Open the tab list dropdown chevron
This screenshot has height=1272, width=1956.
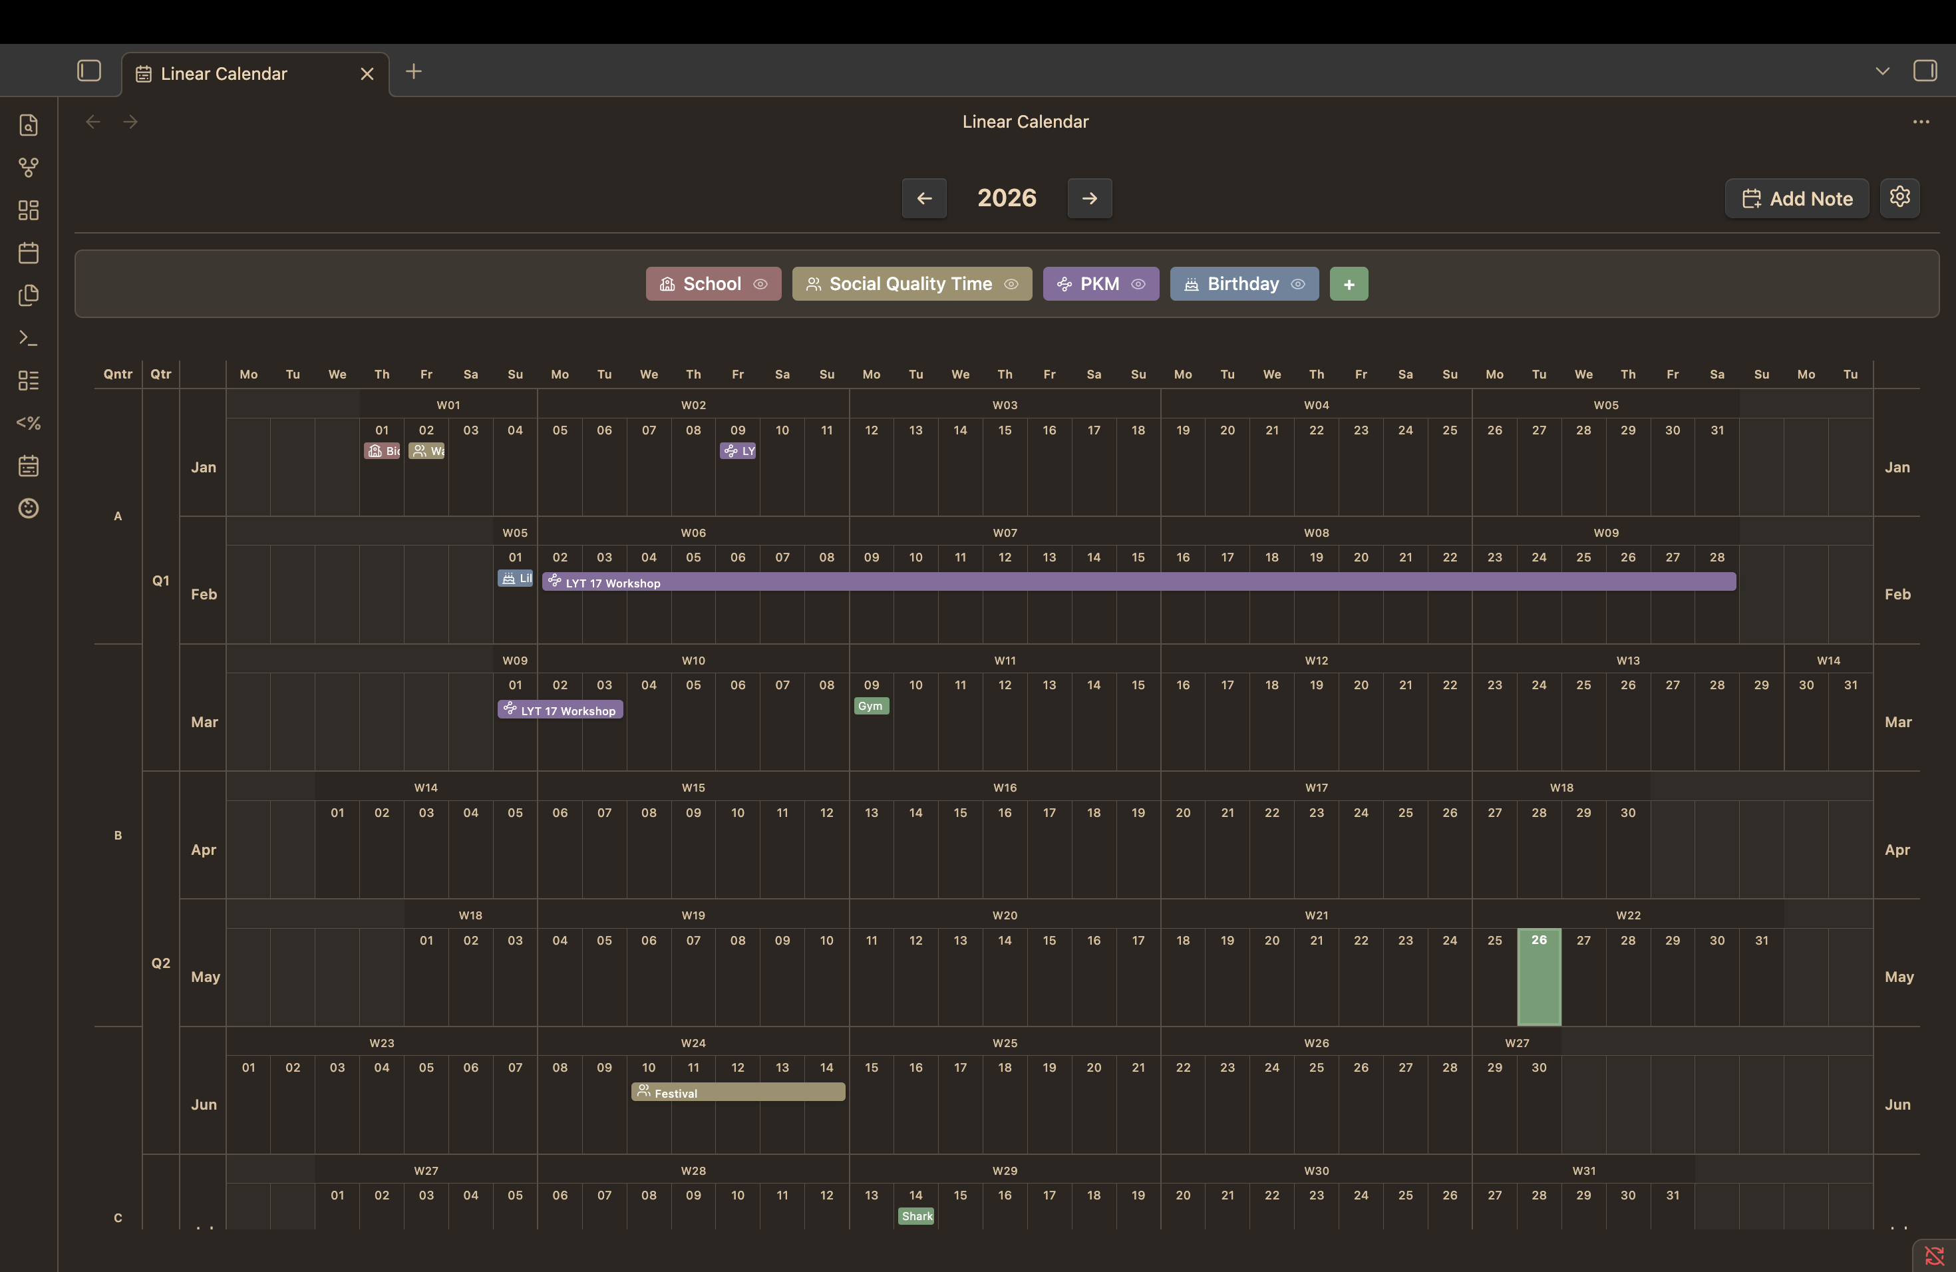point(1882,71)
